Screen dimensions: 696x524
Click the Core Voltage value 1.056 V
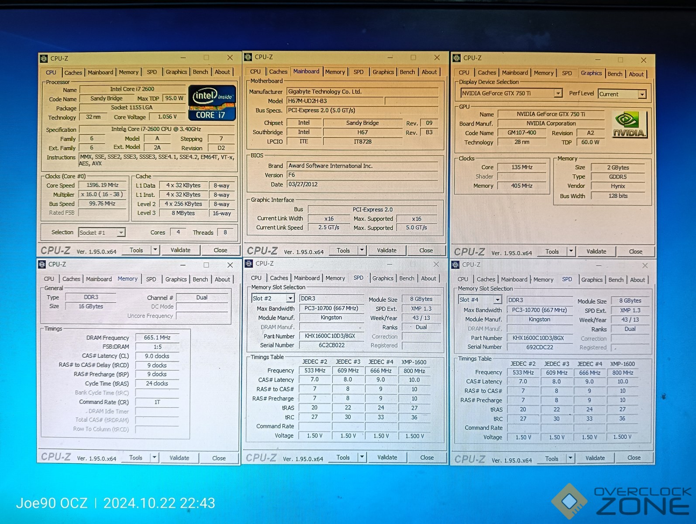tap(167, 117)
